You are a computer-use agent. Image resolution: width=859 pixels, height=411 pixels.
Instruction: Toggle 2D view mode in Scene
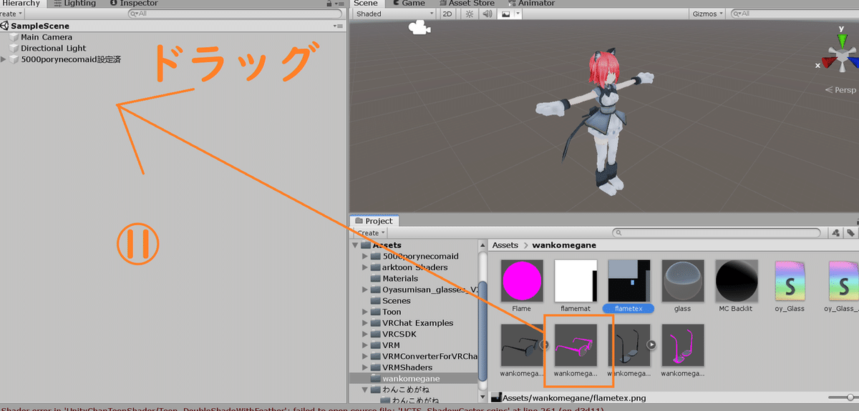pos(447,14)
